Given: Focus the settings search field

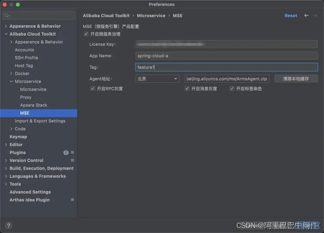Looking at the screenshot, I should (x=39, y=15).
